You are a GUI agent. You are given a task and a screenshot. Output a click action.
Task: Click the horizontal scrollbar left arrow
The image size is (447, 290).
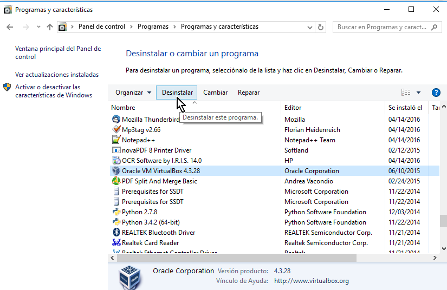pos(112,258)
